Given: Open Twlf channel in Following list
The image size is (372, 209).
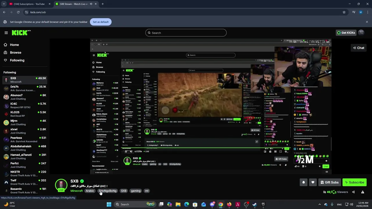Looking at the screenshot, I should coord(25,182).
